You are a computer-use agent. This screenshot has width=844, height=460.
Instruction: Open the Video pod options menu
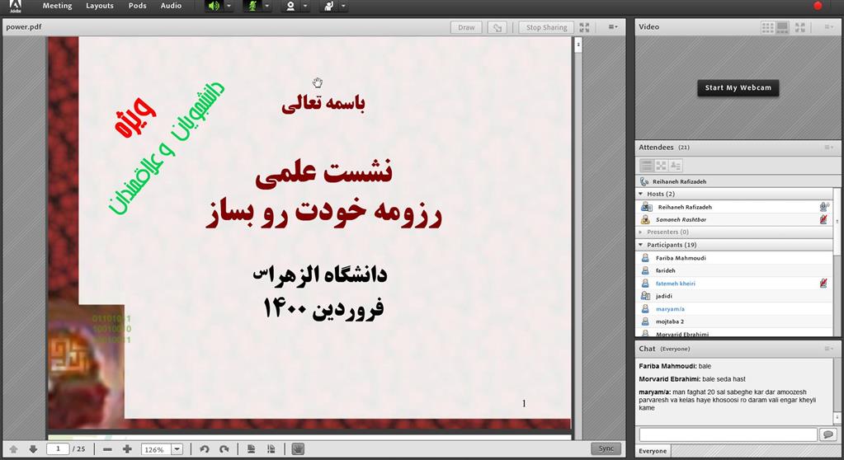(x=828, y=27)
